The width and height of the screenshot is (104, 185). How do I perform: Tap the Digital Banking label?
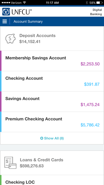point(96,12)
